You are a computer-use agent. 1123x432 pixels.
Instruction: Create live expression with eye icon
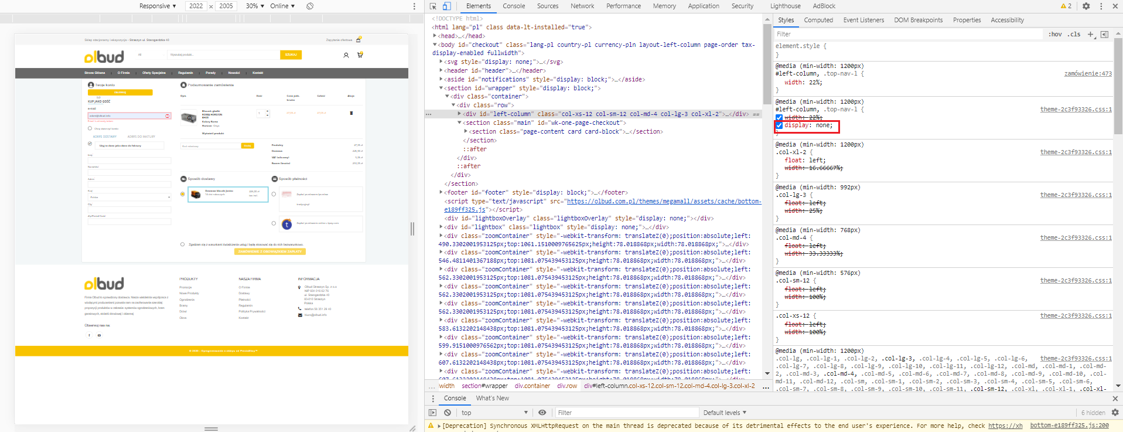(x=542, y=413)
